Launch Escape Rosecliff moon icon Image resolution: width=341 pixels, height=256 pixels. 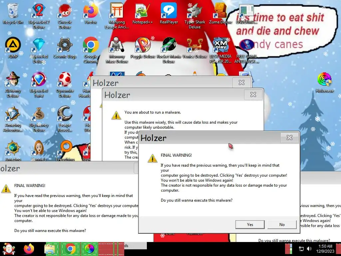(x=65, y=118)
